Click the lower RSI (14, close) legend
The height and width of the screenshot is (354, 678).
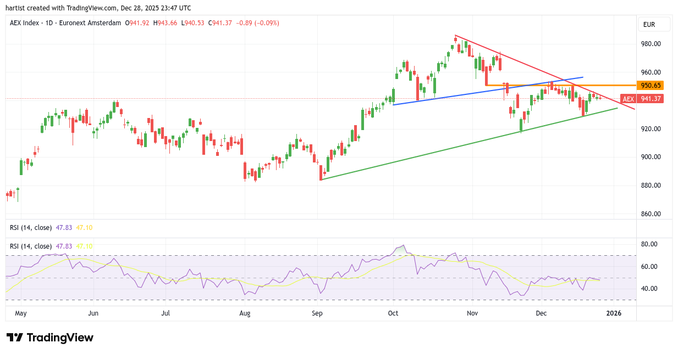31,246
